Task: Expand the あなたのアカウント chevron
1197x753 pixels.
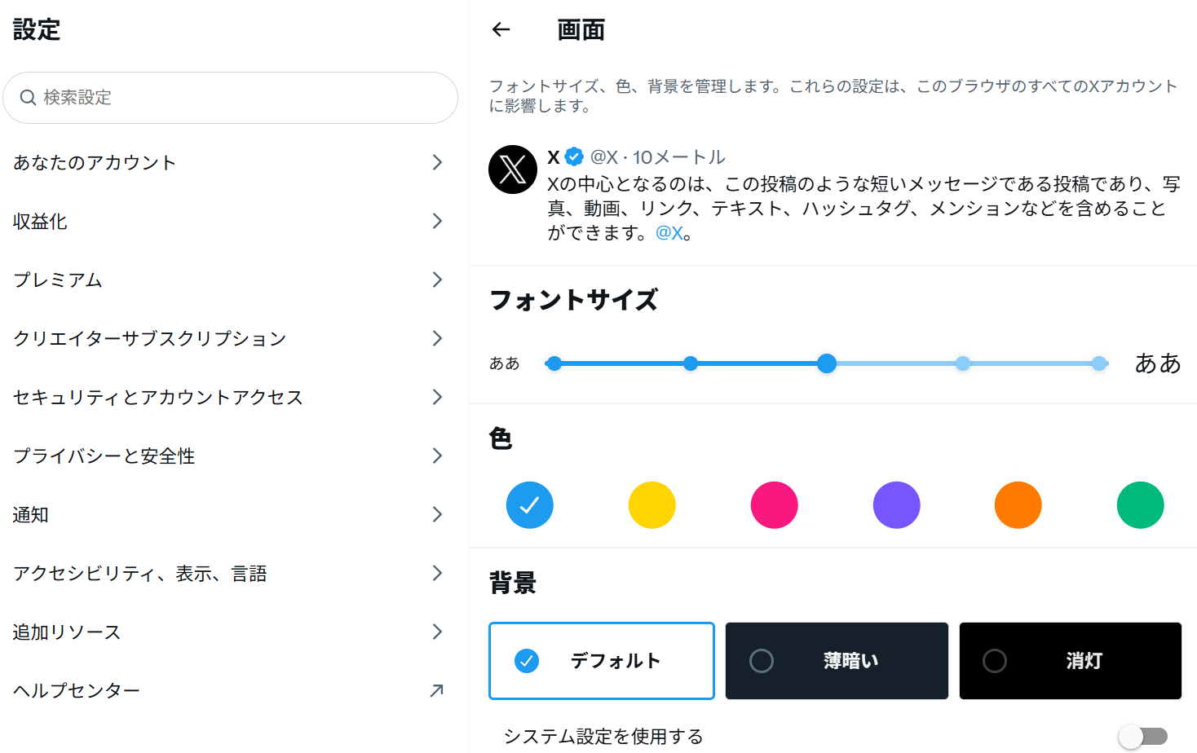Action: pos(437,163)
